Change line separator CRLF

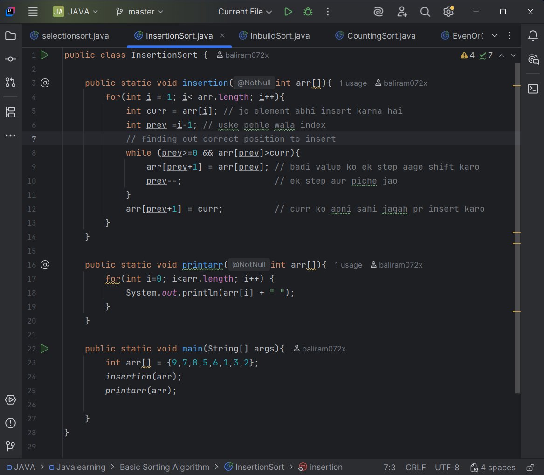415,468
